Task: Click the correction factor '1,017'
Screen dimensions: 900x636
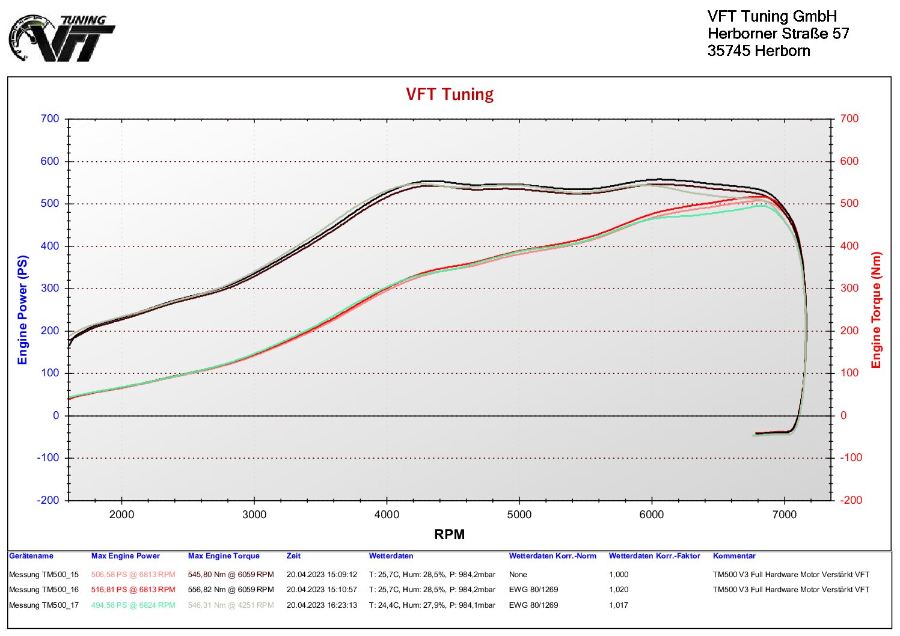Action: click(x=619, y=605)
